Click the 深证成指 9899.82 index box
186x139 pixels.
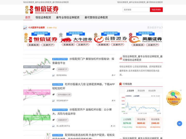point(141,123)
